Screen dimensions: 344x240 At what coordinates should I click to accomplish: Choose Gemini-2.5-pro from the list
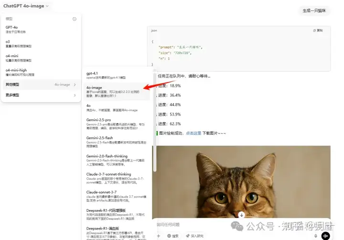click(117, 124)
